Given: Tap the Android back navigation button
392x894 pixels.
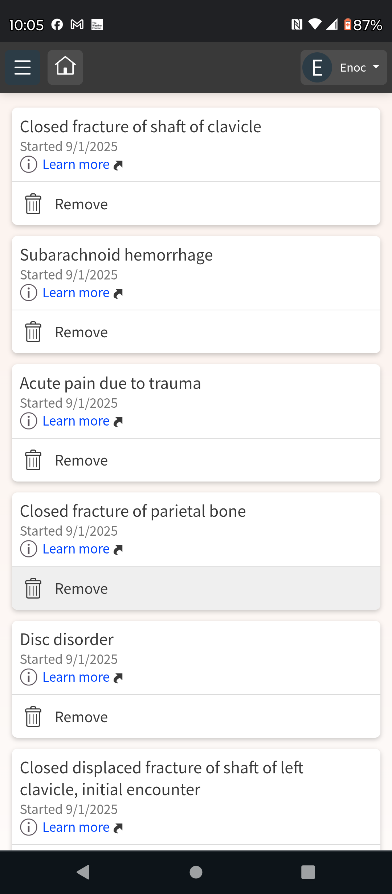Looking at the screenshot, I should 83,872.
